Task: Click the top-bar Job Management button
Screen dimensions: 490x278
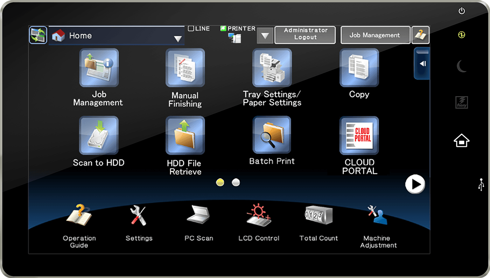Action: tap(376, 35)
